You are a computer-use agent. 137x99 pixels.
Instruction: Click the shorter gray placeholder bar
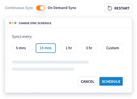tap(43, 69)
